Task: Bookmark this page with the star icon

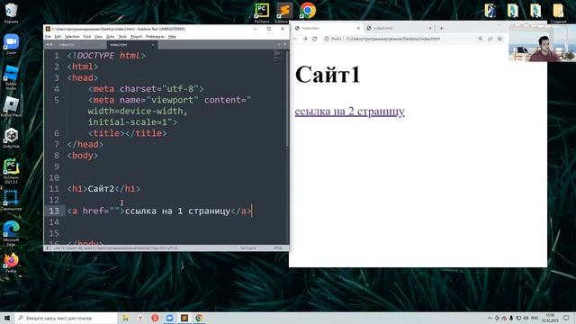Action: tap(499, 39)
